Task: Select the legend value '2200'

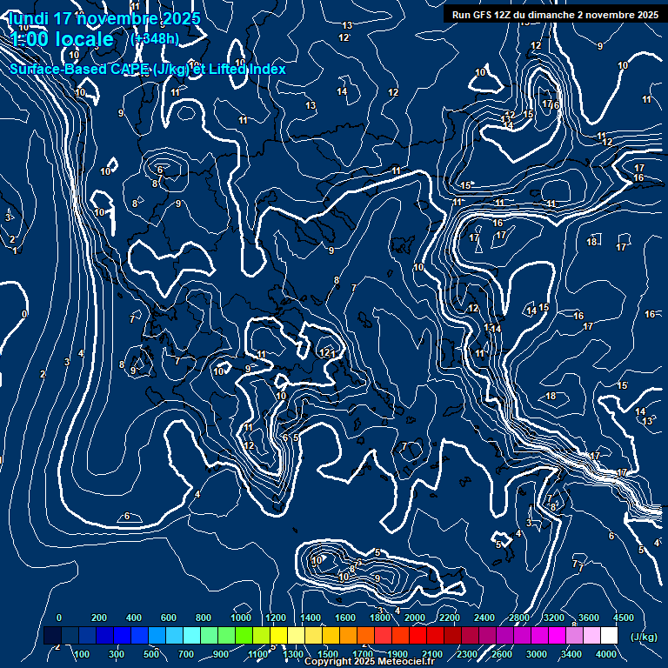Action: [x=450, y=618]
